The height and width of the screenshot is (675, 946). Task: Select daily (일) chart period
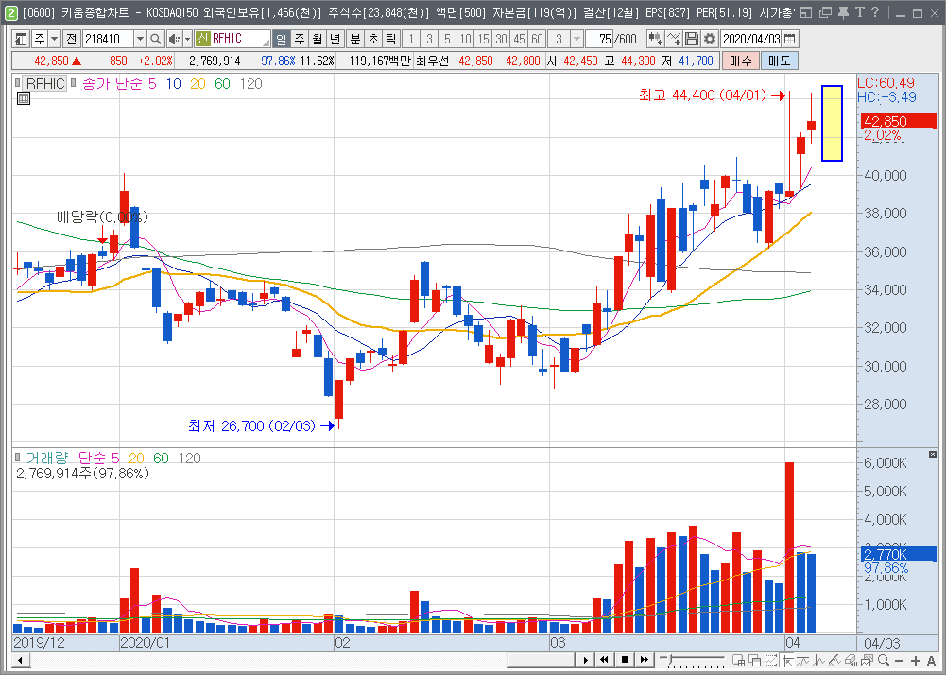[x=281, y=40]
